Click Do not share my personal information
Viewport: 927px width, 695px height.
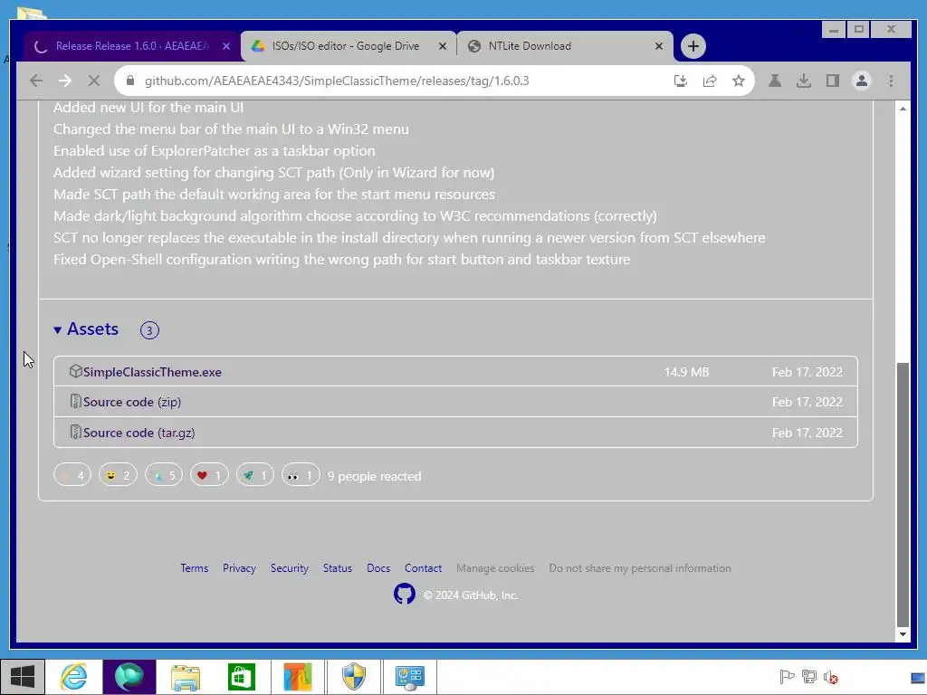point(640,568)
